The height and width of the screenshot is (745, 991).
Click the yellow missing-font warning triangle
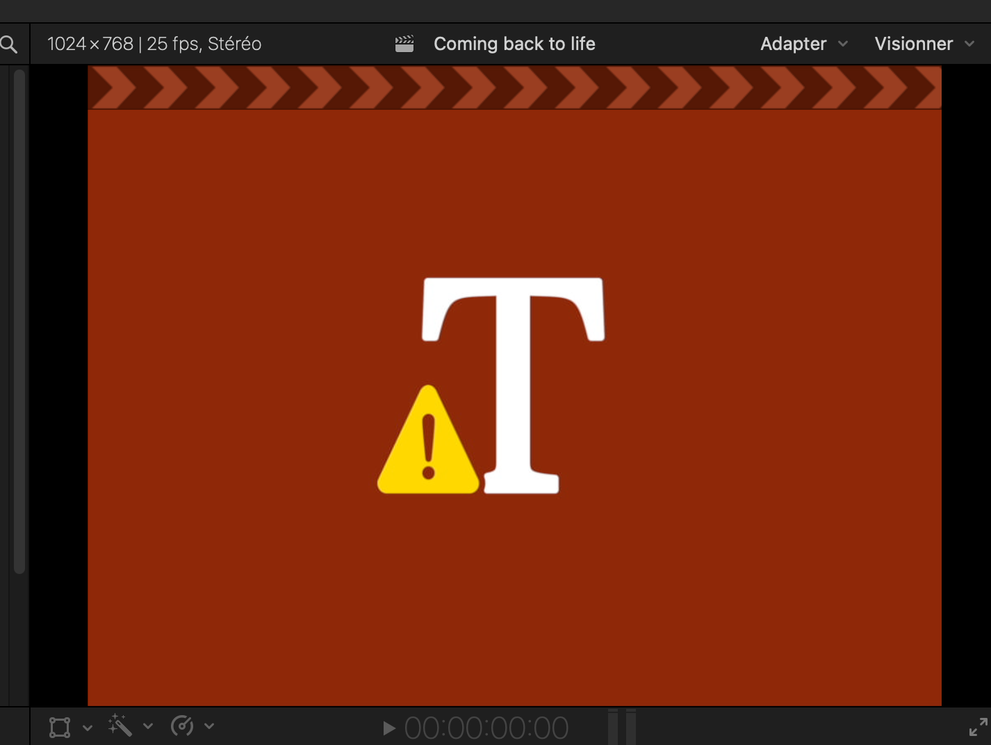428,440
